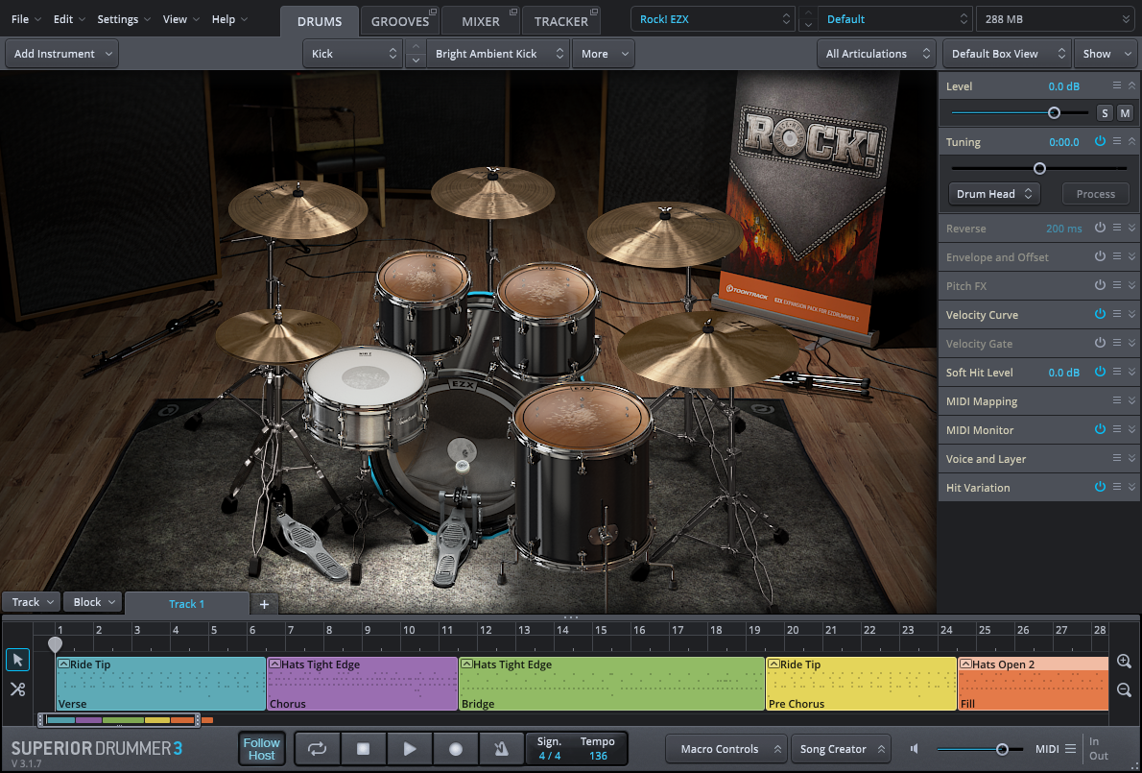Select the arrow pointer tool in track editor
1142x773 pixels.
click(x=17, y=660)
